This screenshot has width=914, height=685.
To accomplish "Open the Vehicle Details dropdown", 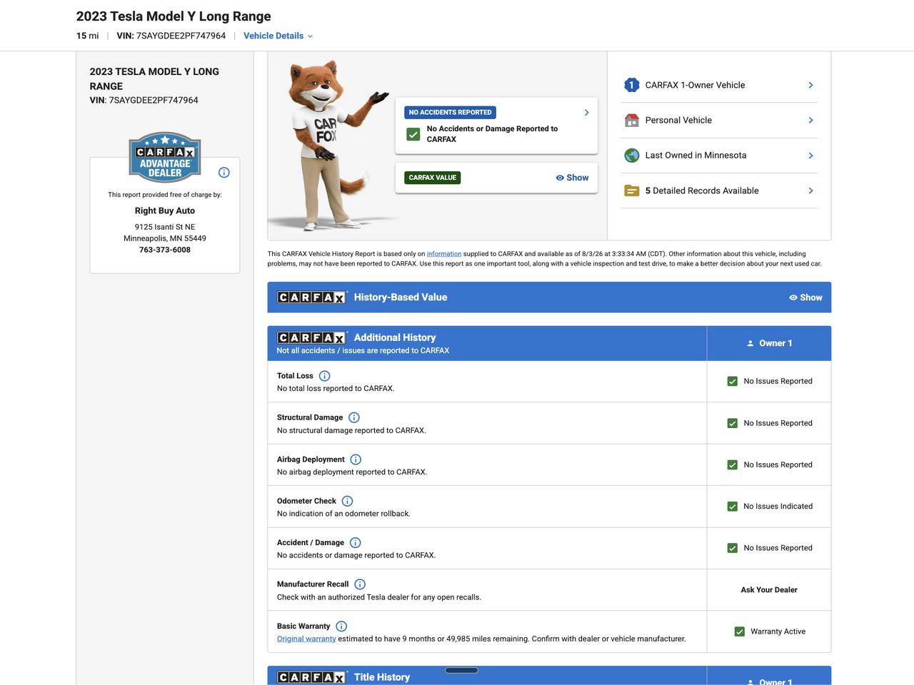I will pos(278,36).
